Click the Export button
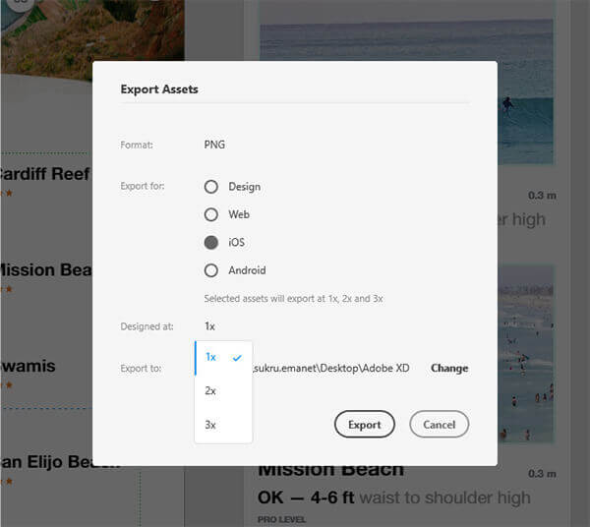 [364, 425]
